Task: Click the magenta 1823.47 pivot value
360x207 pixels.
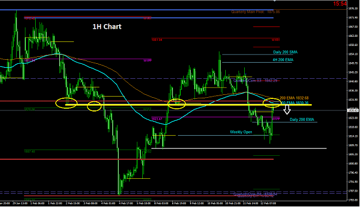Action: click(157, 119)
